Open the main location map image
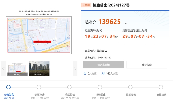 coord(39,35)
